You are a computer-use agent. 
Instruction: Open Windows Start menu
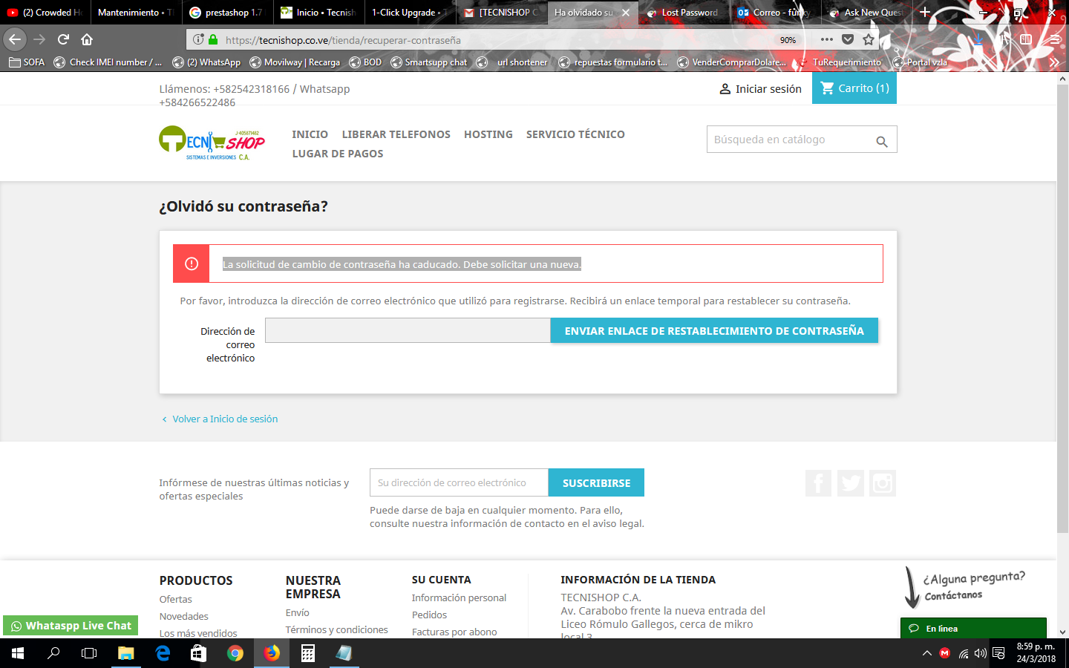18,653
